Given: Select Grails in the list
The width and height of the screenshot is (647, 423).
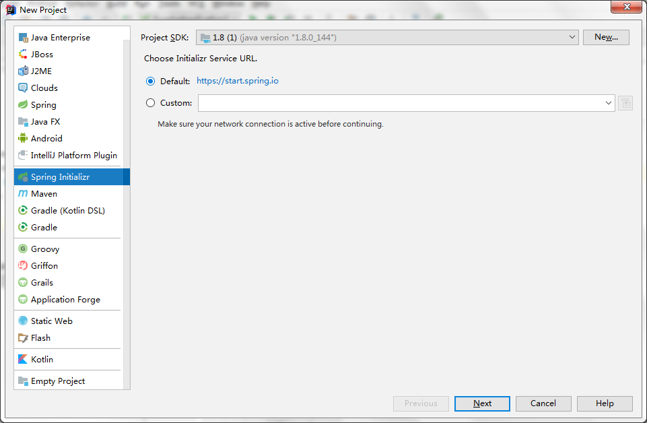Looking at the screenshot, I should coord(69,283).
